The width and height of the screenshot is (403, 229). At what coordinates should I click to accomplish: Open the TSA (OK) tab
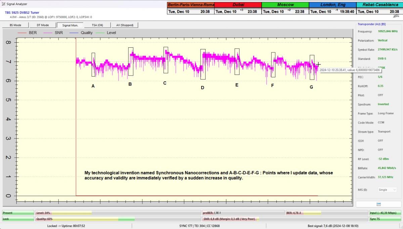[x=98, y=25]
